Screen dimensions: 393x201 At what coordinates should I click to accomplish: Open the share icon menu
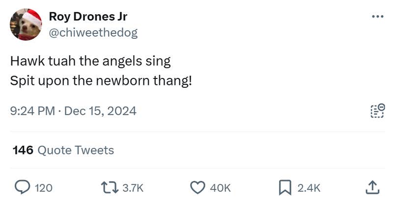pyautogui.click(x=372, y=187)
